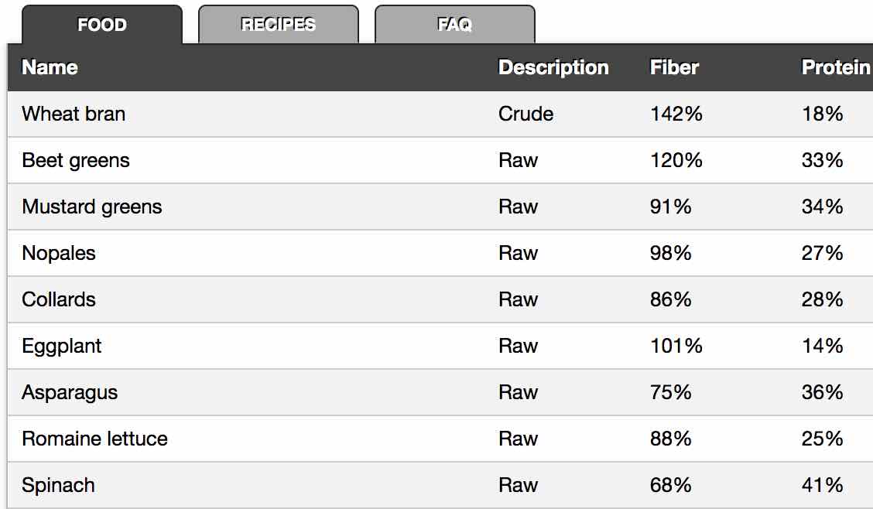The height and width of the screenshot is (509, 873).
Task: Click the Beet greens food name
Action: pos(76,160)
